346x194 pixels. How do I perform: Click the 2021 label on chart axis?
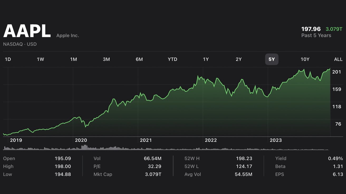click(x=146, y=140)
